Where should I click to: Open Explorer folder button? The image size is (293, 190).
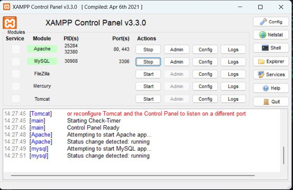tap(271, 61)
